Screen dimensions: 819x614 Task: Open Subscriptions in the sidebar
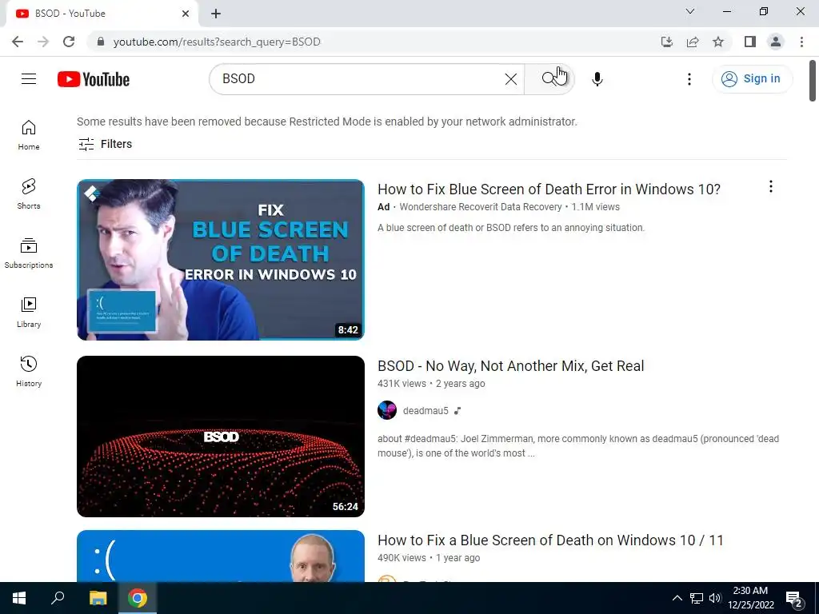[29, 253]
